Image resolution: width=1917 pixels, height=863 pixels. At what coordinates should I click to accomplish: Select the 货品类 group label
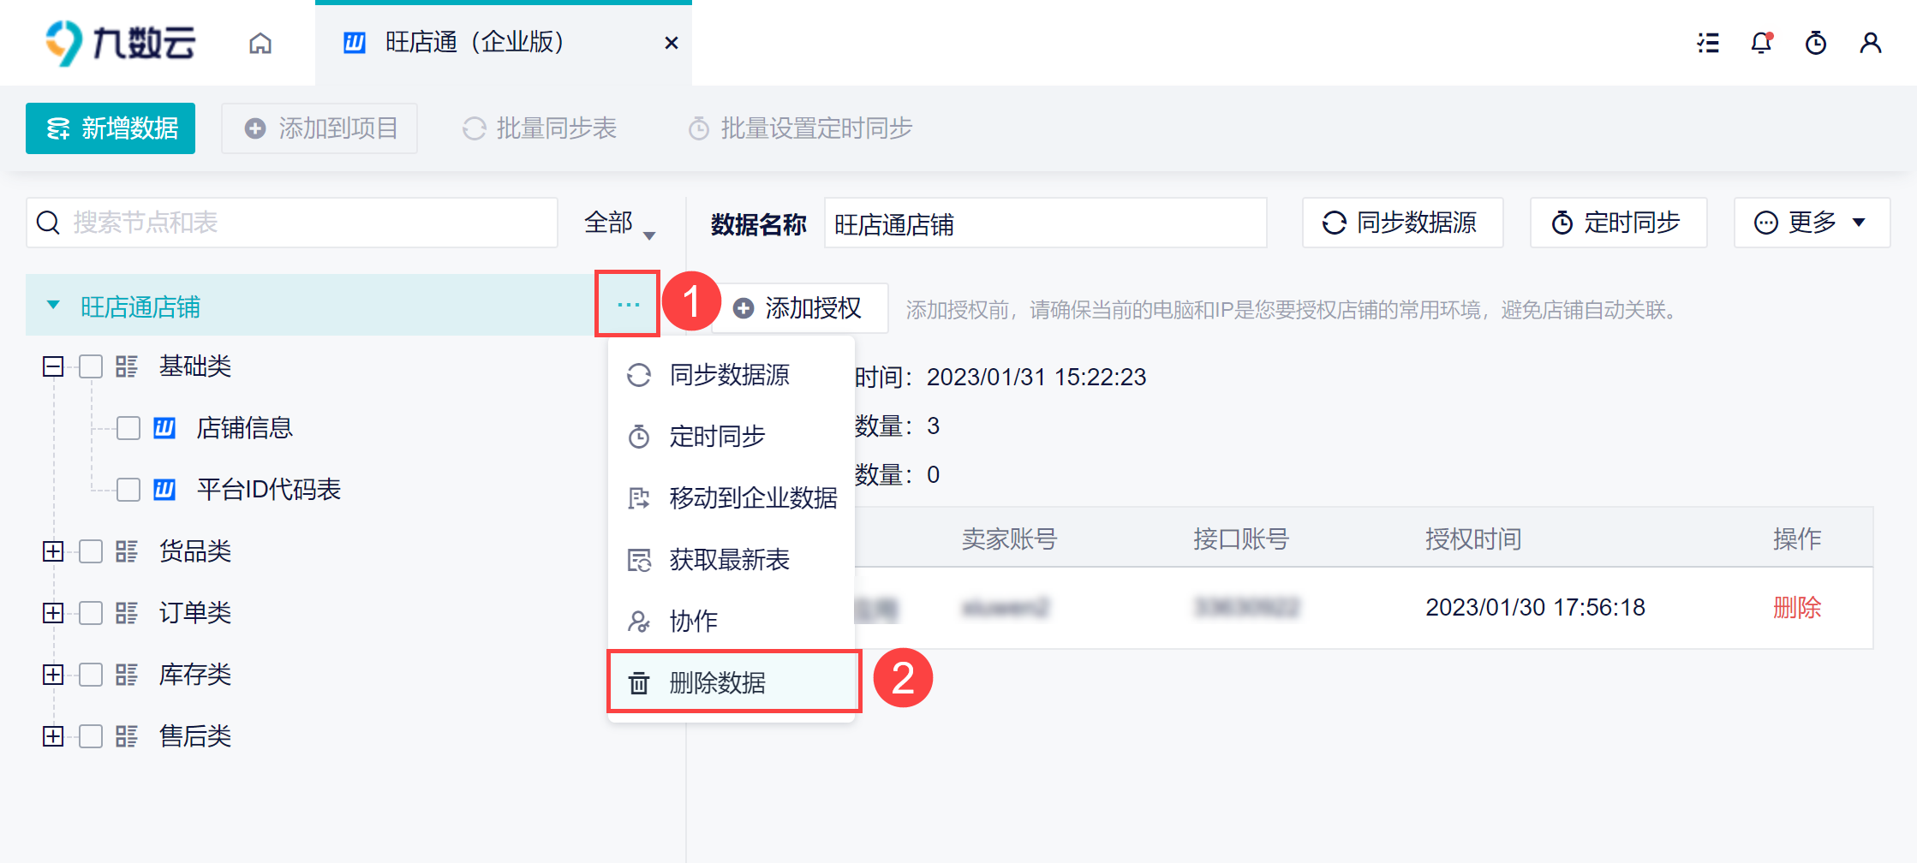195,551
